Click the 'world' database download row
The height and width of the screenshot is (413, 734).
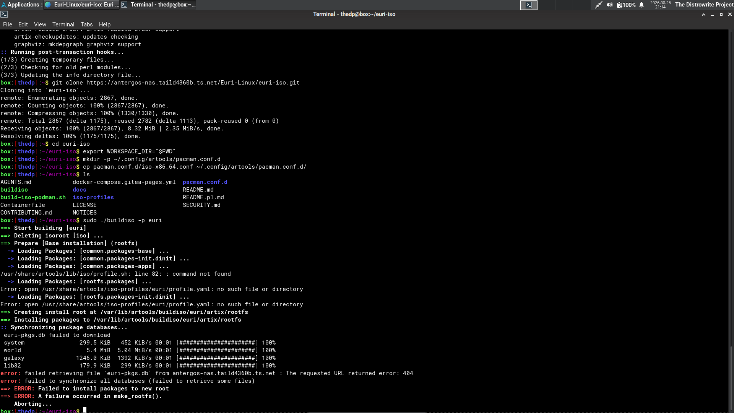140,350
